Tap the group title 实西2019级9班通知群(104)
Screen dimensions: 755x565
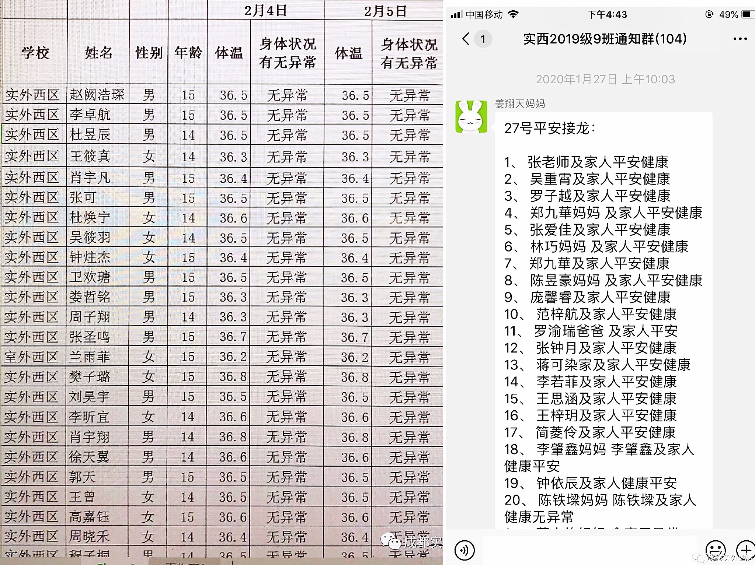click(605, 39)
